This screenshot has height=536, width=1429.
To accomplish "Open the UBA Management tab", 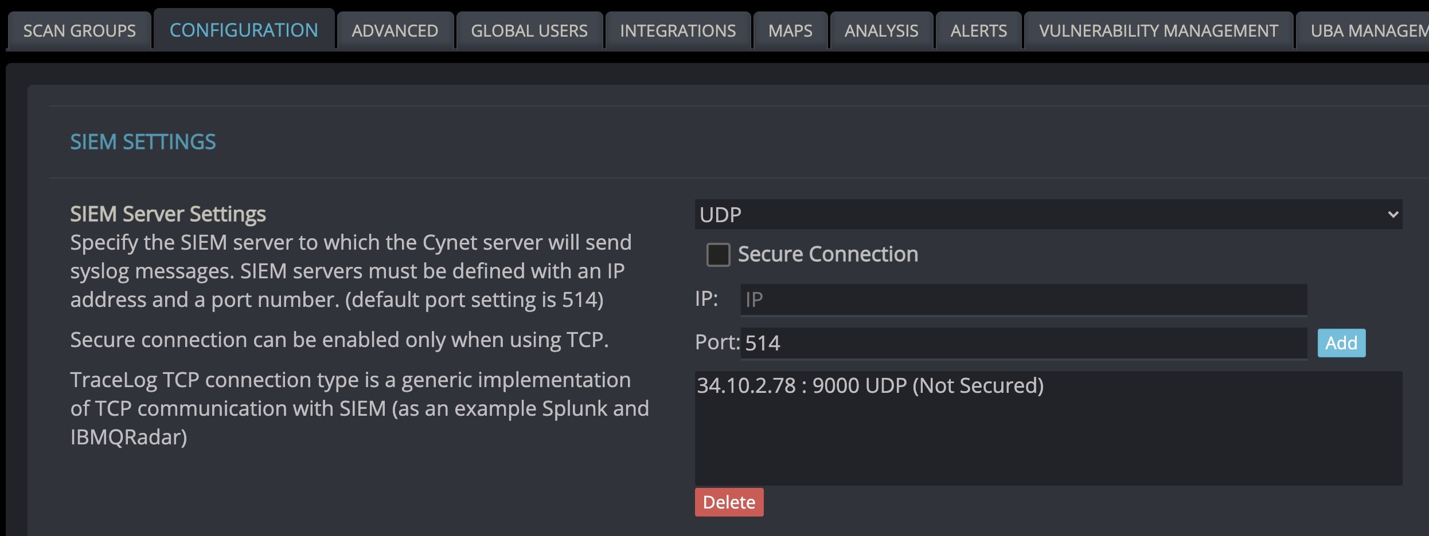I will point(1362,30).
